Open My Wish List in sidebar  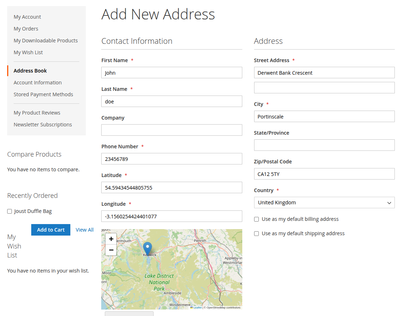point(28,52)
